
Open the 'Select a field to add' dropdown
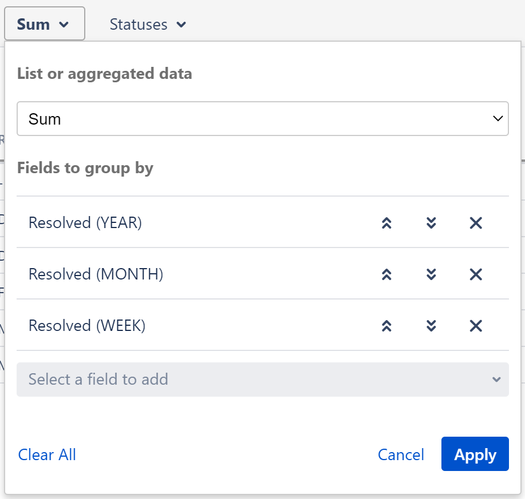click(263, 380)
